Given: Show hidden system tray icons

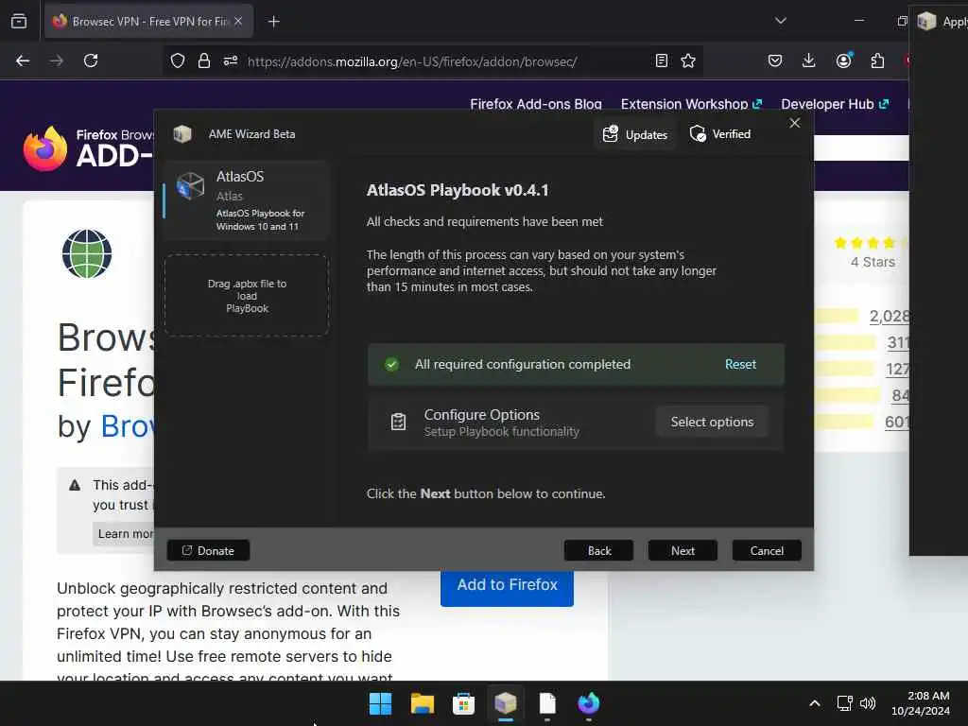Looking at the screenshot, I should [814, 703].
